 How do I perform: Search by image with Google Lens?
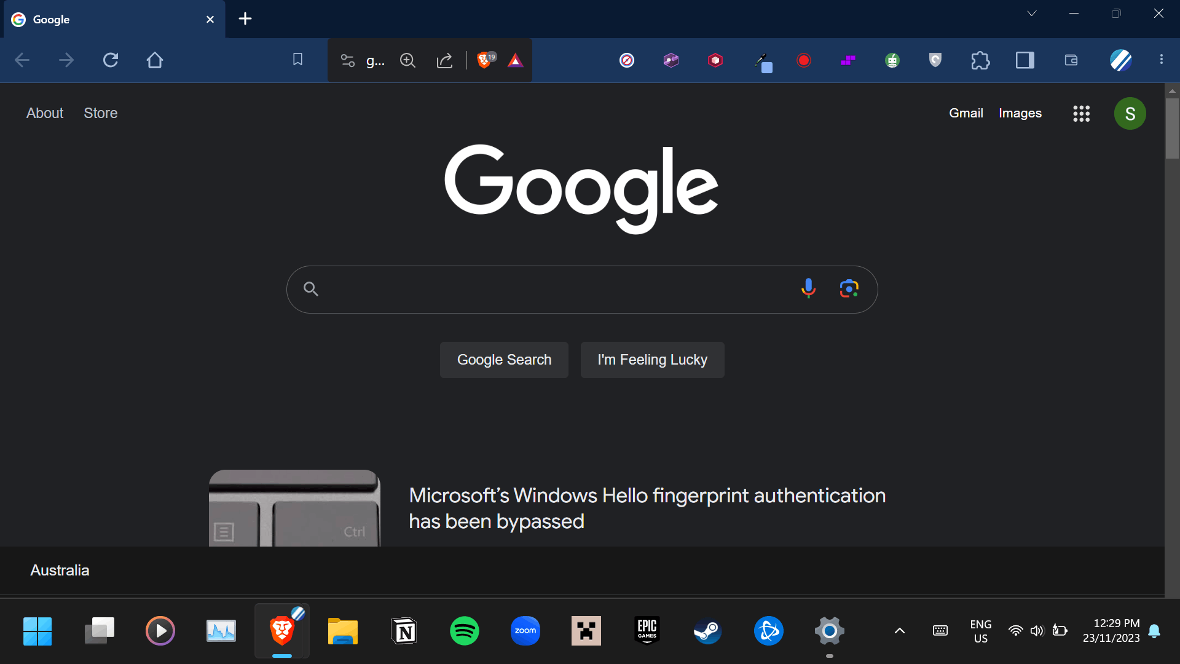click(849, 288)
